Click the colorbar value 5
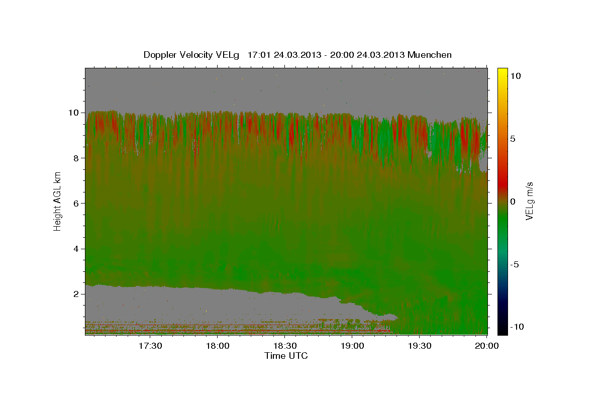This screenshot has height=402, width=603. [x=514, y=138]
